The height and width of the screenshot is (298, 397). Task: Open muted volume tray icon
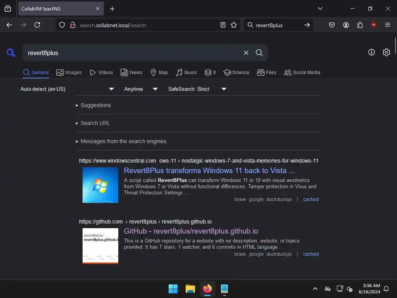[x=350, y=289]
